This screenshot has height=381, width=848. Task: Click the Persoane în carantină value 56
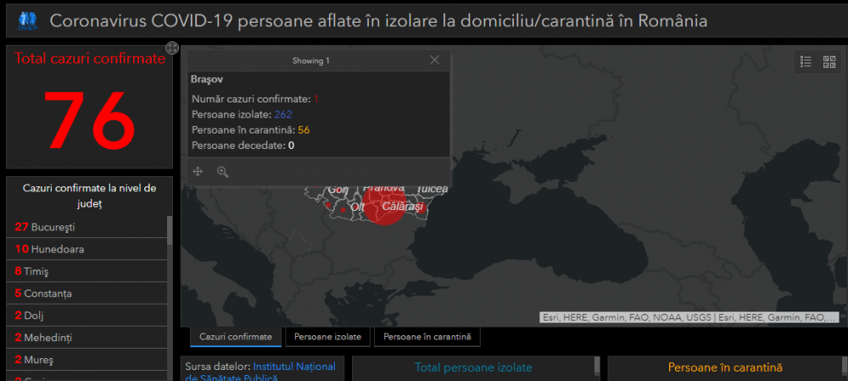point(304,130)
